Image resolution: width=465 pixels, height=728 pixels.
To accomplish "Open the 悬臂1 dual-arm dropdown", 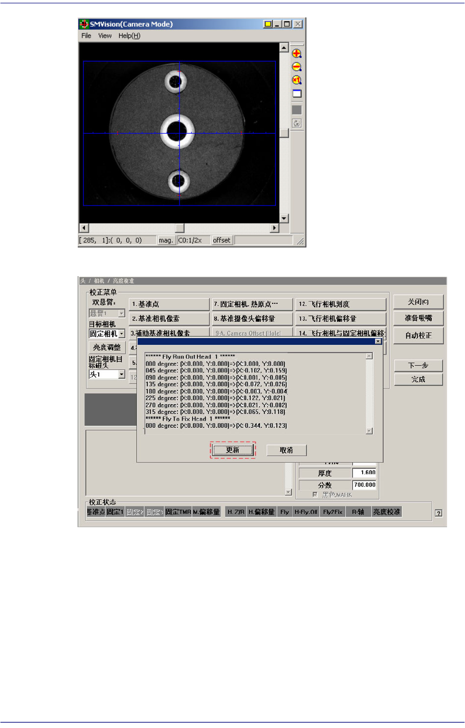I will coord(121,313).
